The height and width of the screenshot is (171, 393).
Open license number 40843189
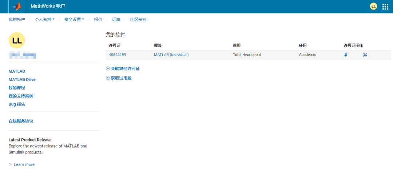point(117,55)
